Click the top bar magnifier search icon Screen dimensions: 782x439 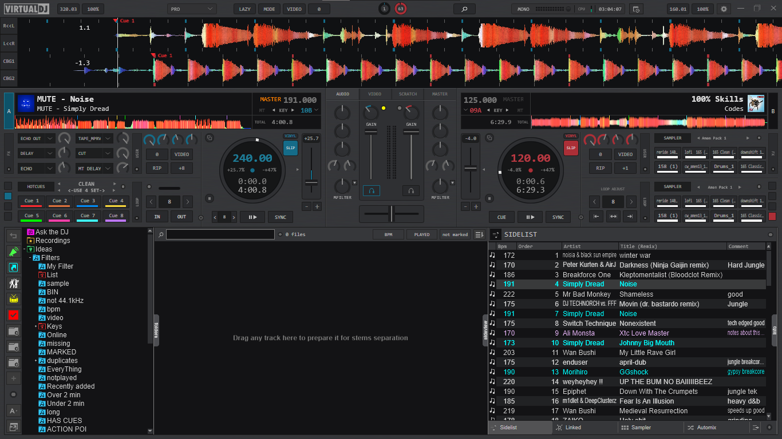tap(464, 9)
